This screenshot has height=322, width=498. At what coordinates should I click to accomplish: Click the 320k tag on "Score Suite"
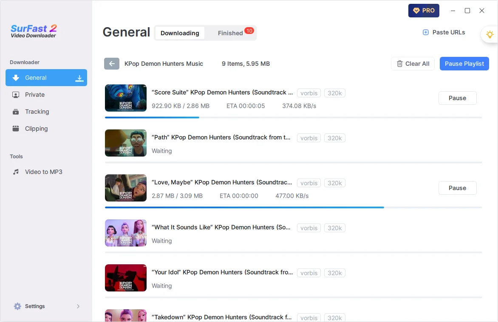pos(335,93)
